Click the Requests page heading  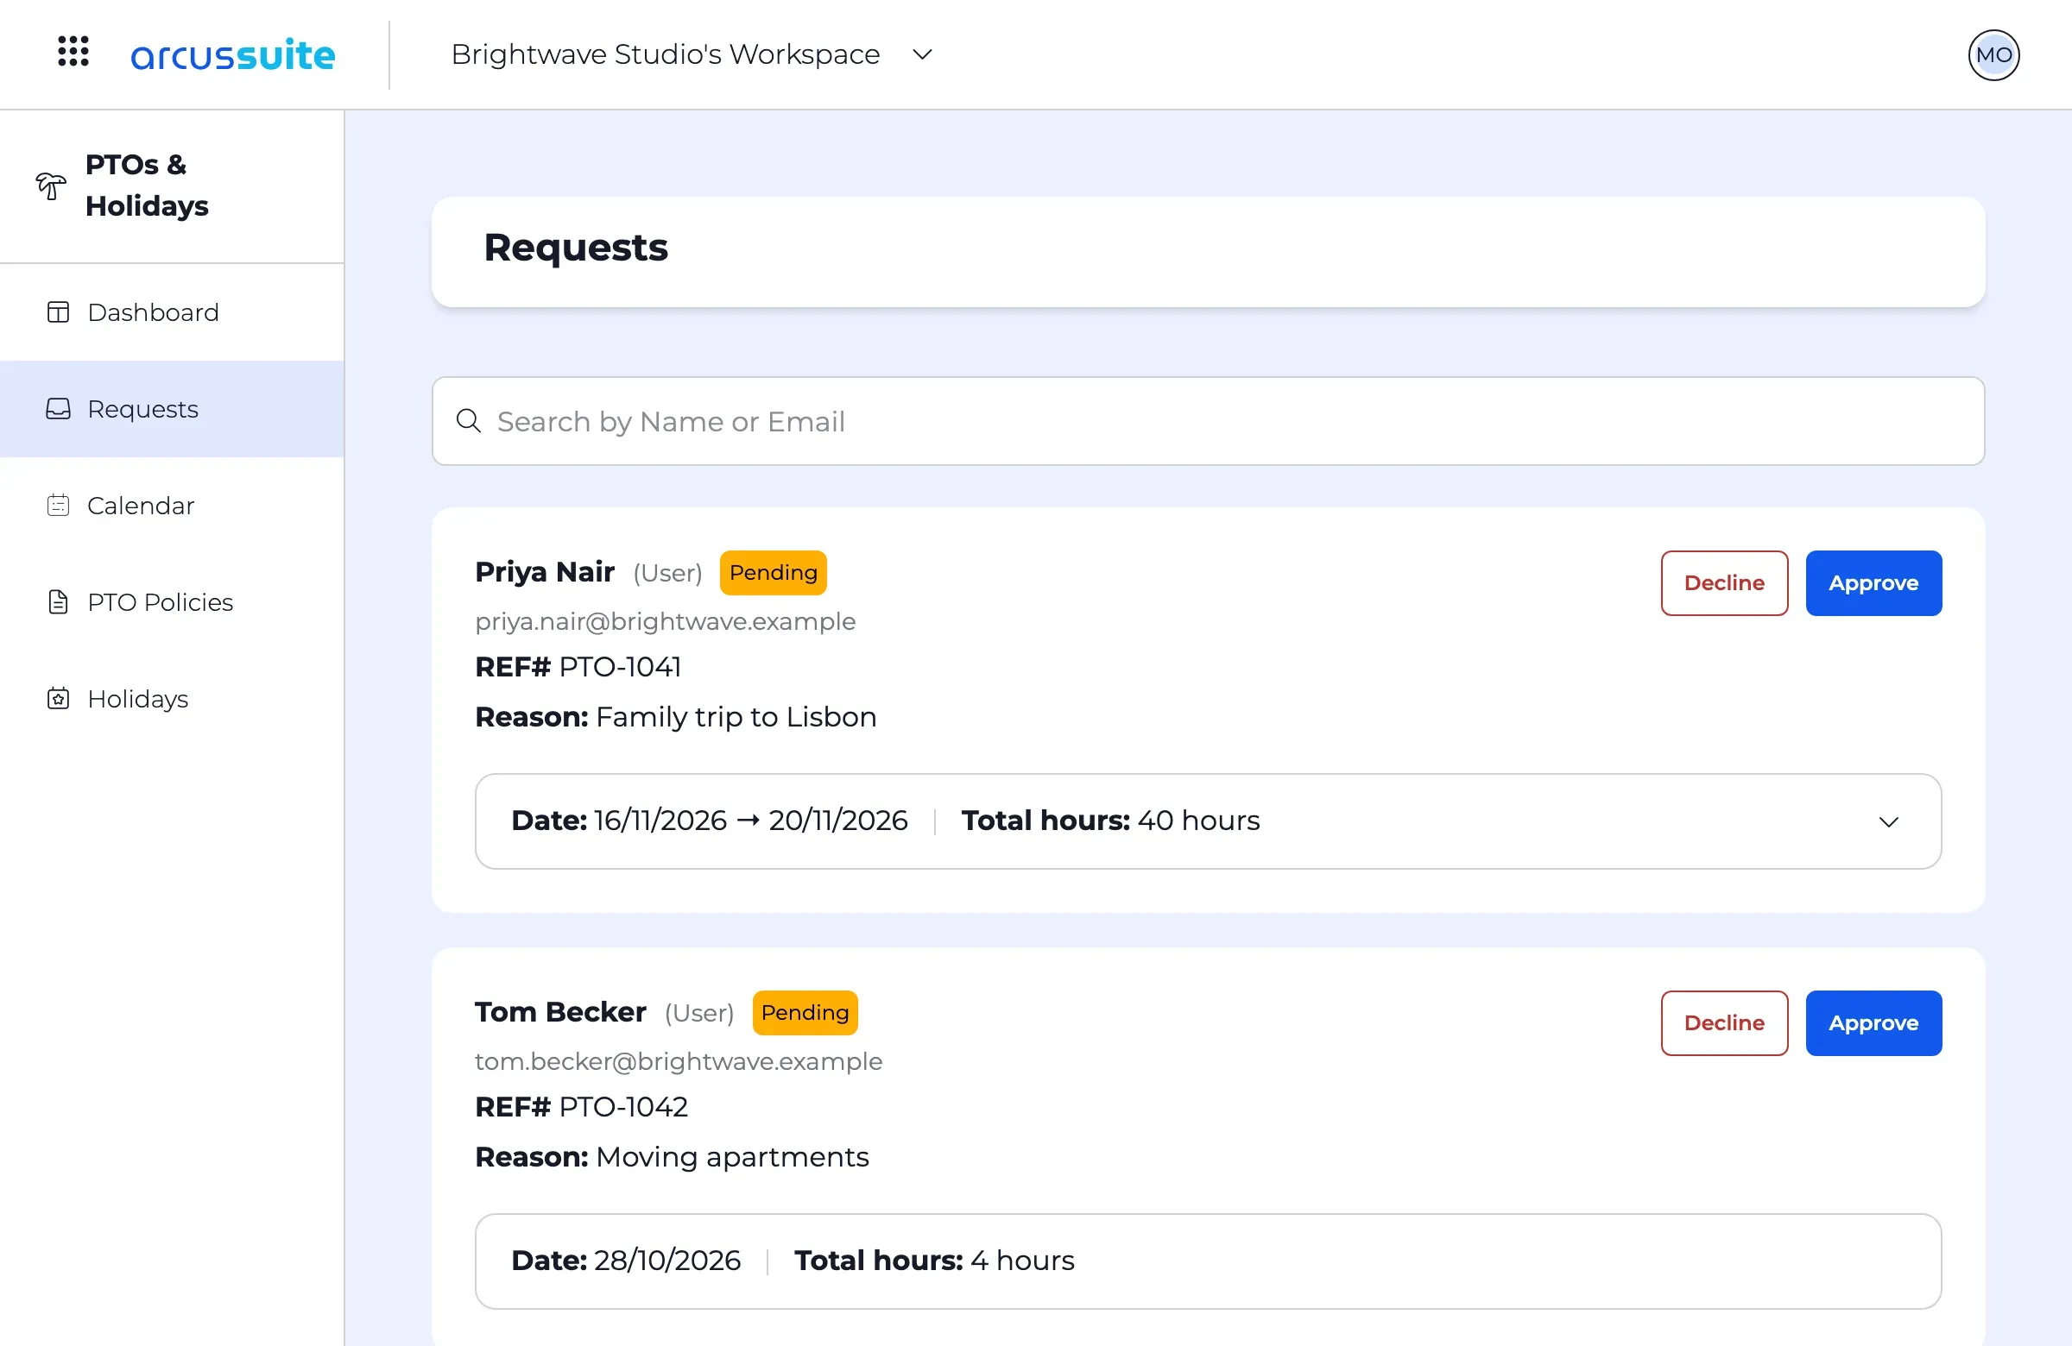576,248
